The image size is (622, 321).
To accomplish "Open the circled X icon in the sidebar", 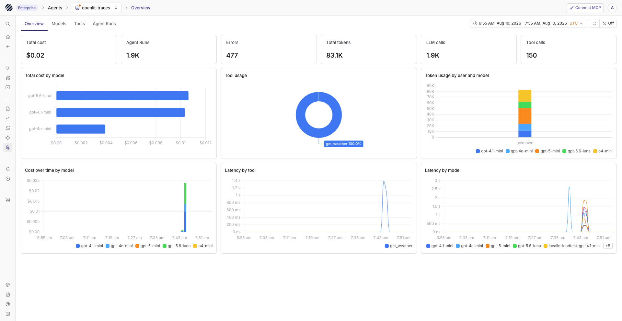I will pyautogui.click(x=8, y=179).
